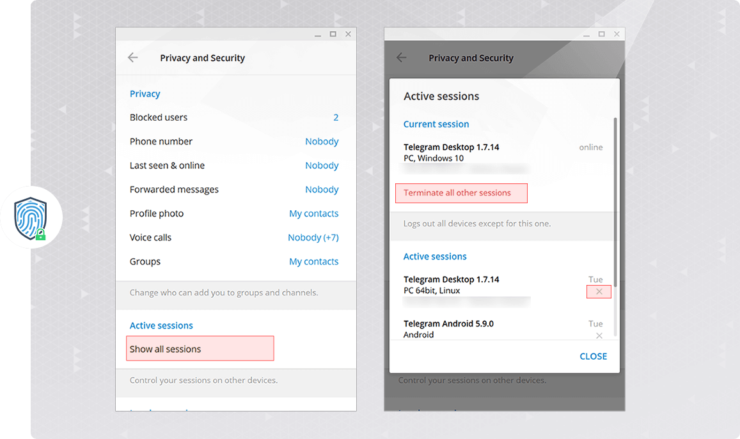
Task: Open Blocked users list
Action: pos(234,118)
